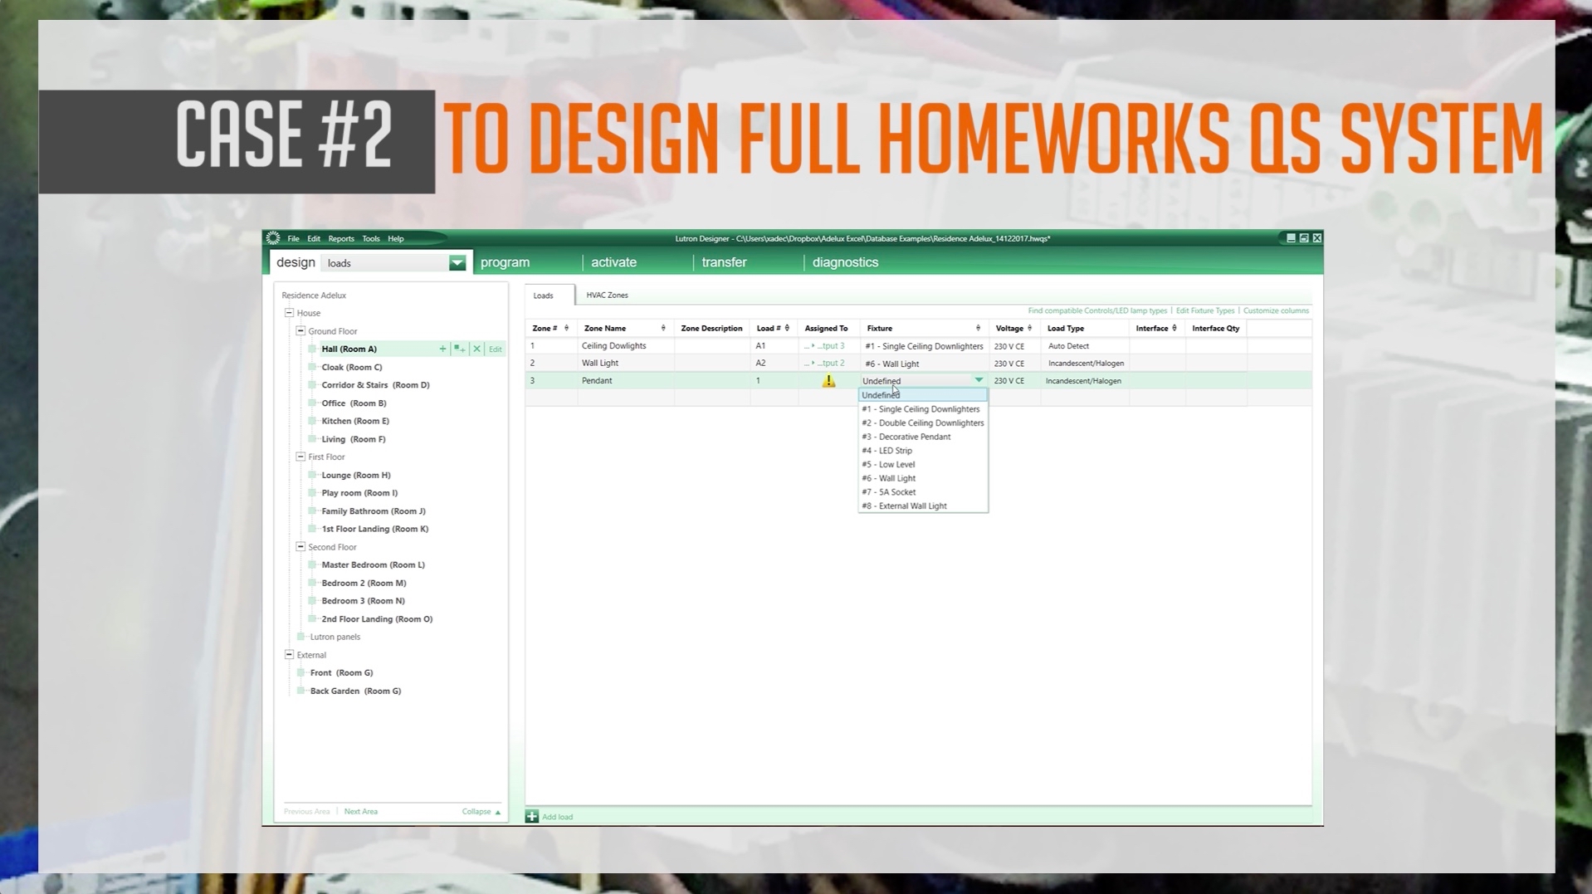Open the Reports menu
Image resolution: width=1592 pixels, height=894 pixels.
[x=341, y=239]
